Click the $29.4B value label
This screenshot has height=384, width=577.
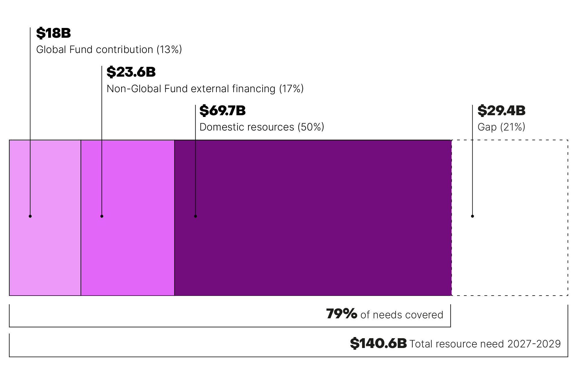(x=501, y=111)
